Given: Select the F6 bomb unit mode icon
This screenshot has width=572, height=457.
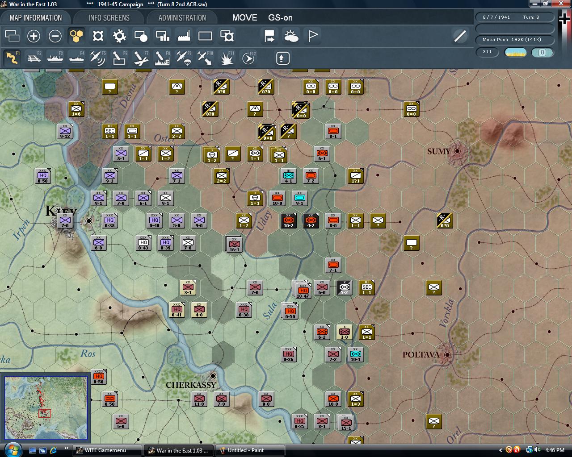Looking at the screenshot, I should (x=119, y=58).
